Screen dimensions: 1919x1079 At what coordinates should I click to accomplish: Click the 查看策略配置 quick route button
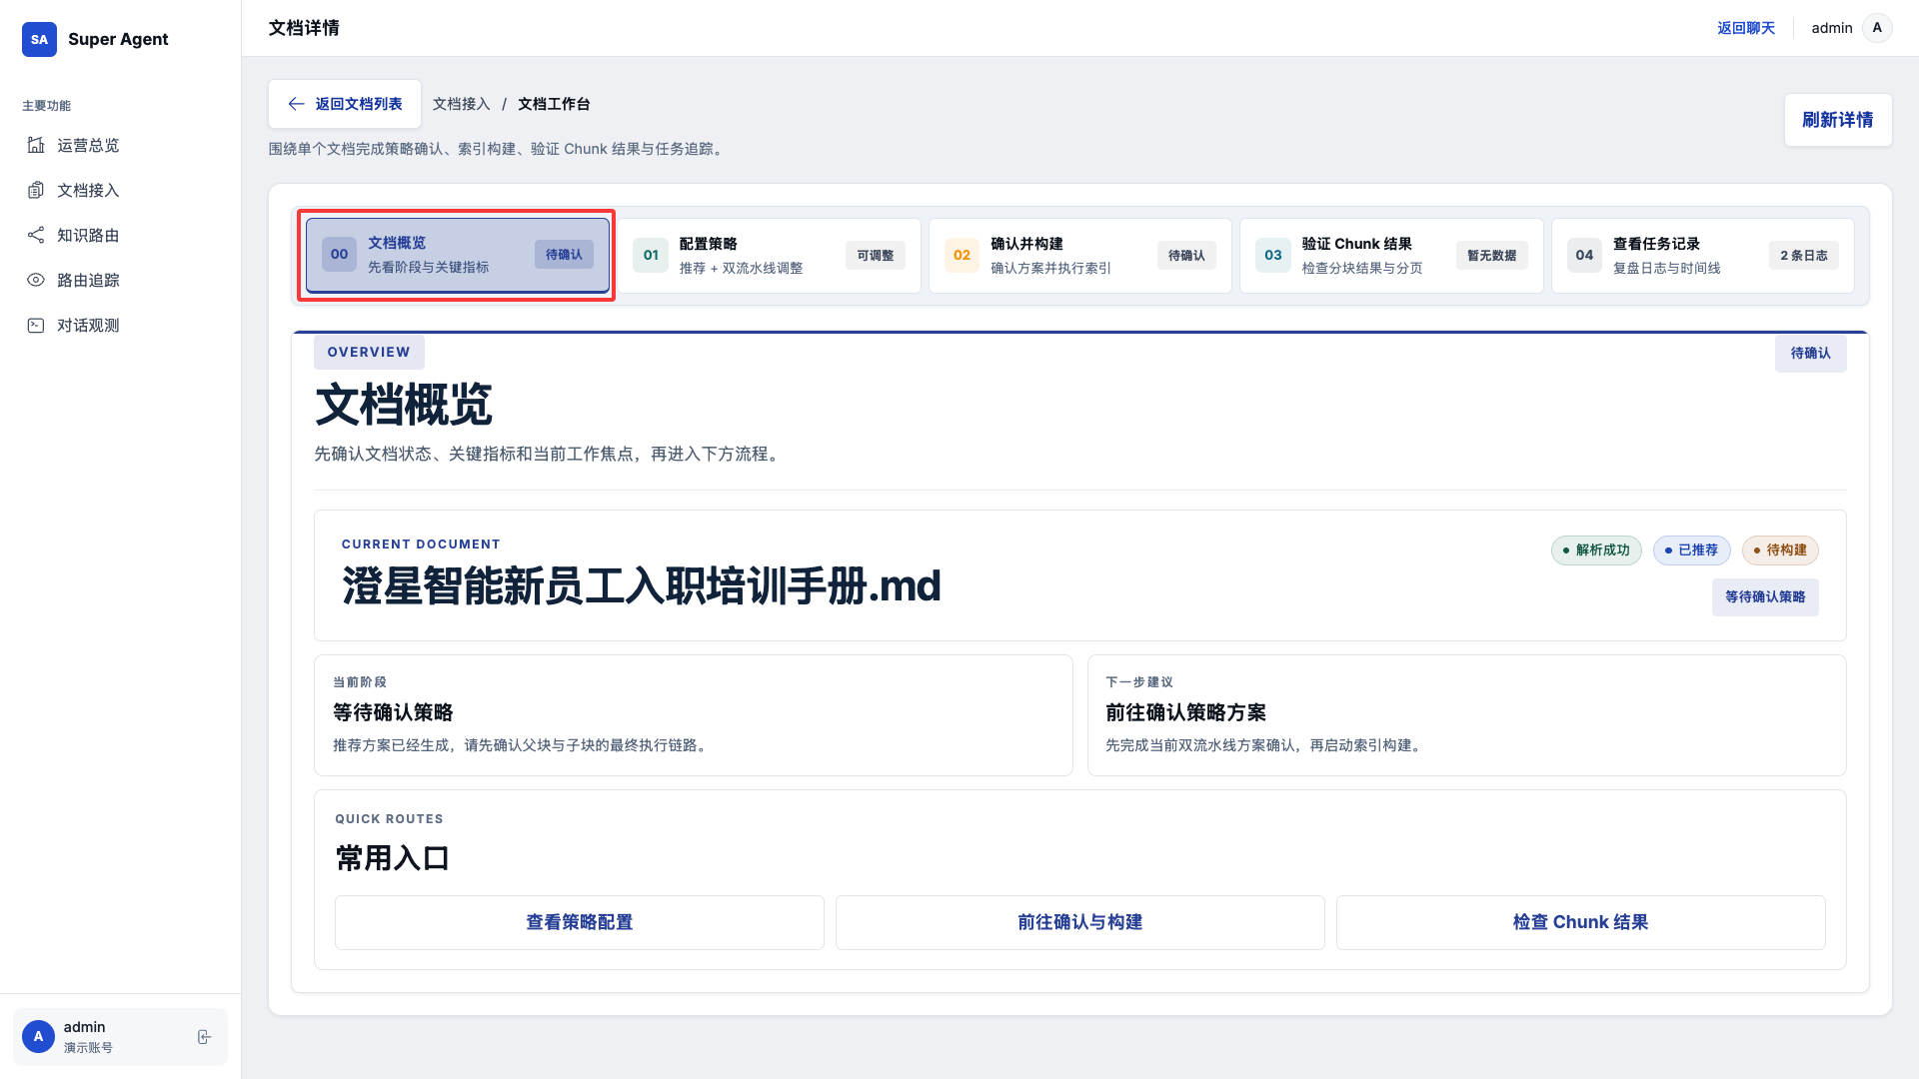579,922
